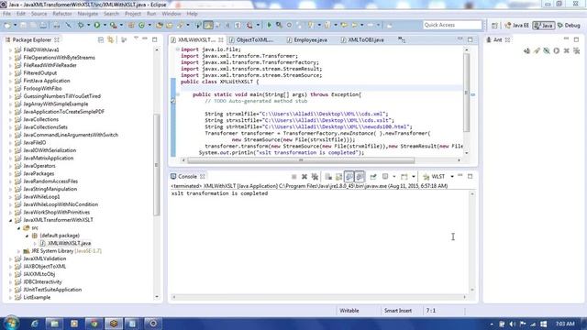Image resolution: width=587 pixels, height=330 pixels.
Task: Select XMLWithXSLT.java in Package Explorer
Action: click(69, 243)
